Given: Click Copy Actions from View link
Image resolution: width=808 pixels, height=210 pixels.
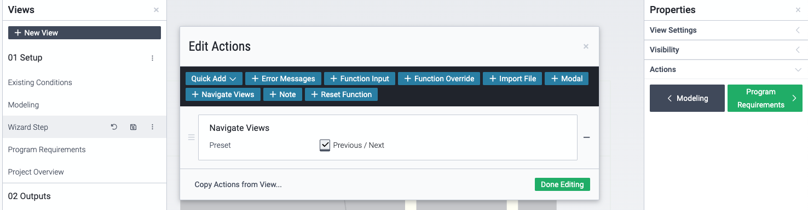Looking at the screenshot, I should click(x=238, y=184).
